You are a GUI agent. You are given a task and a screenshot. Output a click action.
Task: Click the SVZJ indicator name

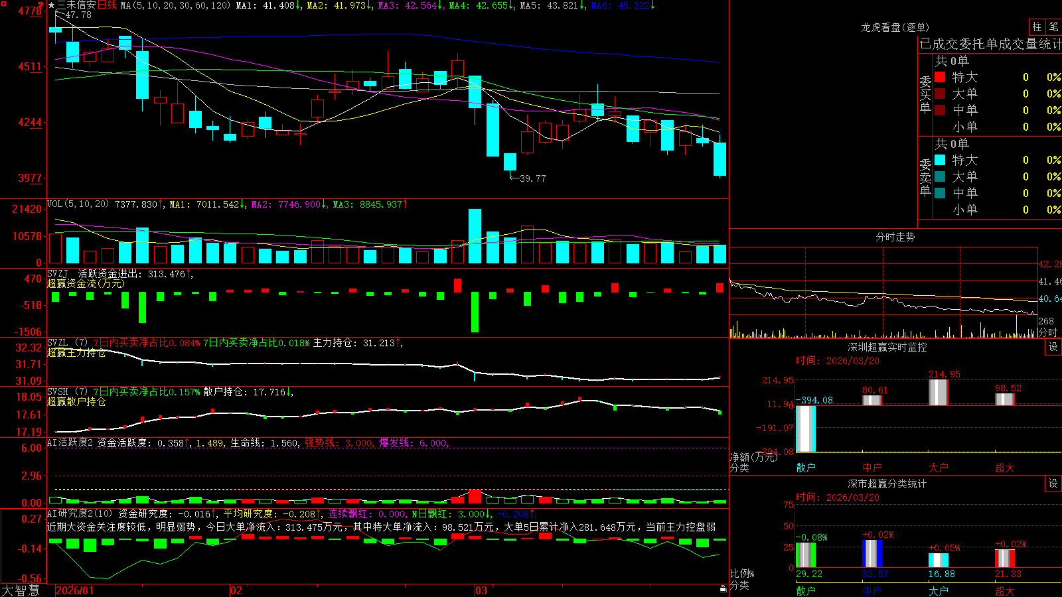click(57, 273)
